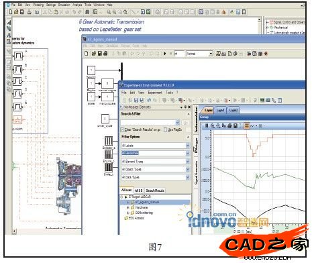This screenshot has width=312, height=263.
Task: Click the Search & Filter text input field
Action: [150, 122]
